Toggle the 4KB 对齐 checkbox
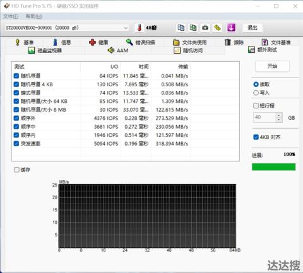Image resolution: width=303 pixels, height=273 pixels. (256, 137)
